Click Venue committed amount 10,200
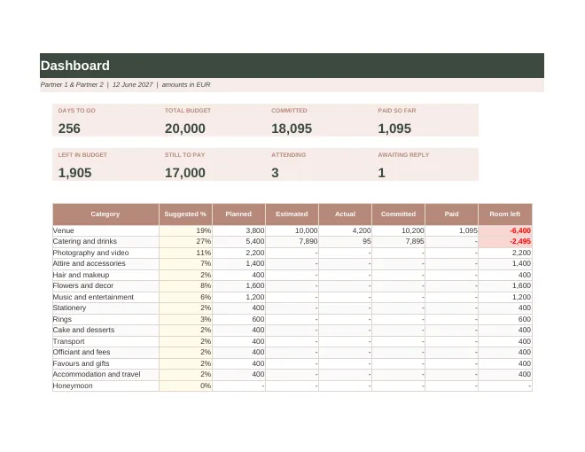 398,230
